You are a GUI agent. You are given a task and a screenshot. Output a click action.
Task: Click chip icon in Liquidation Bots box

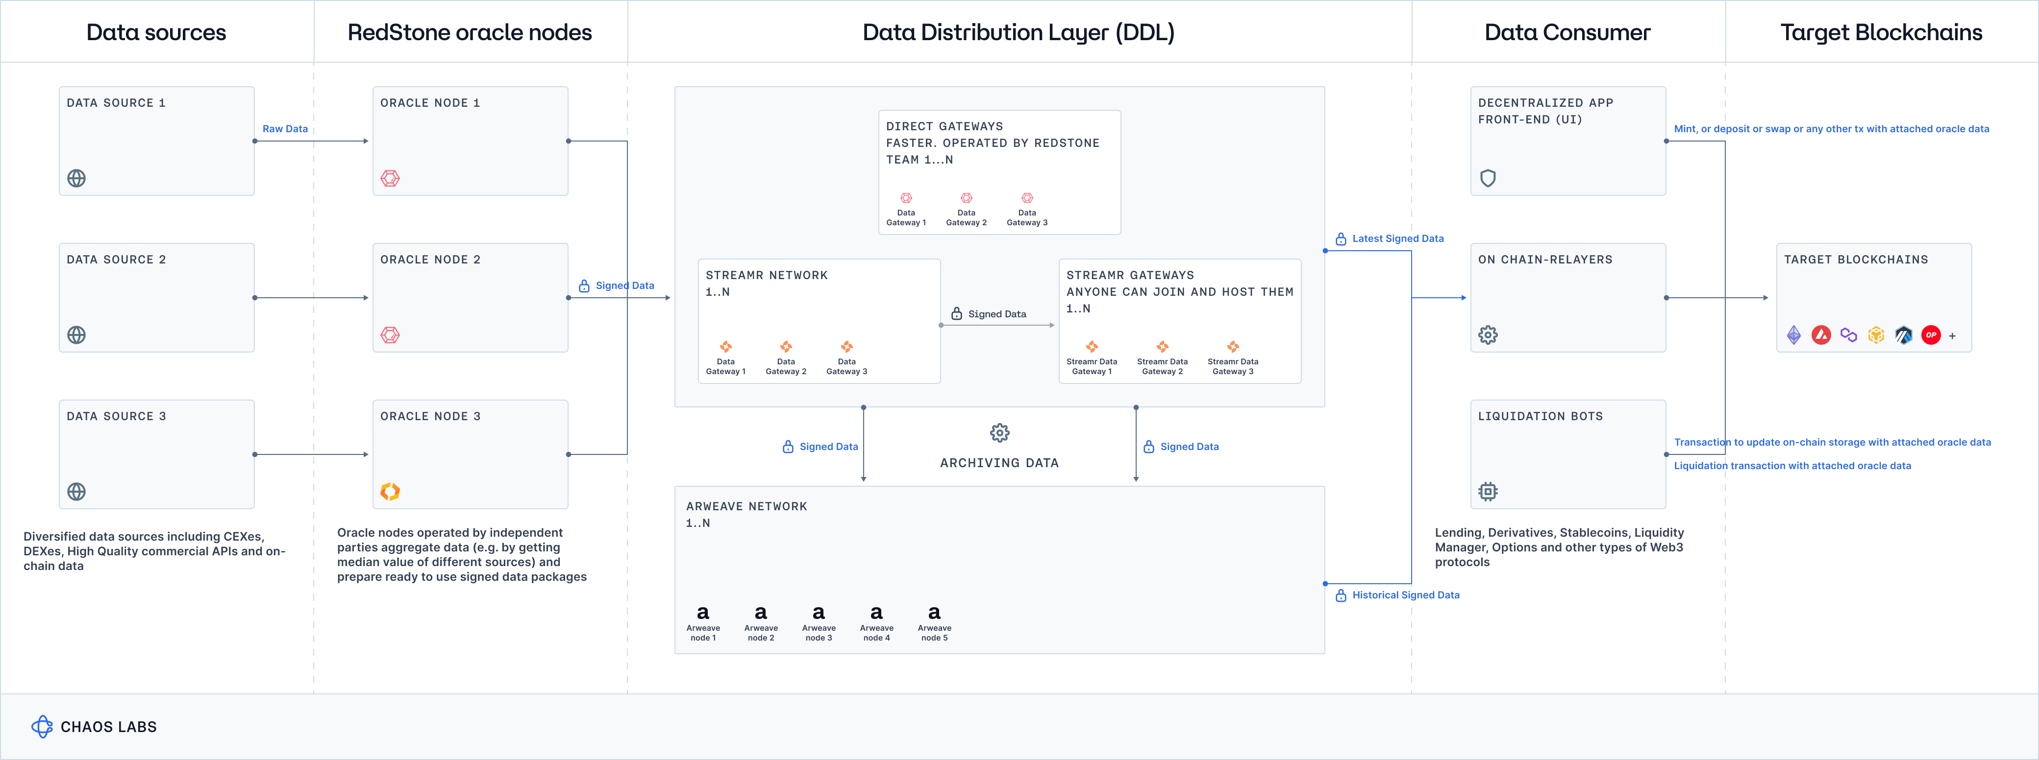(1488, 491)
